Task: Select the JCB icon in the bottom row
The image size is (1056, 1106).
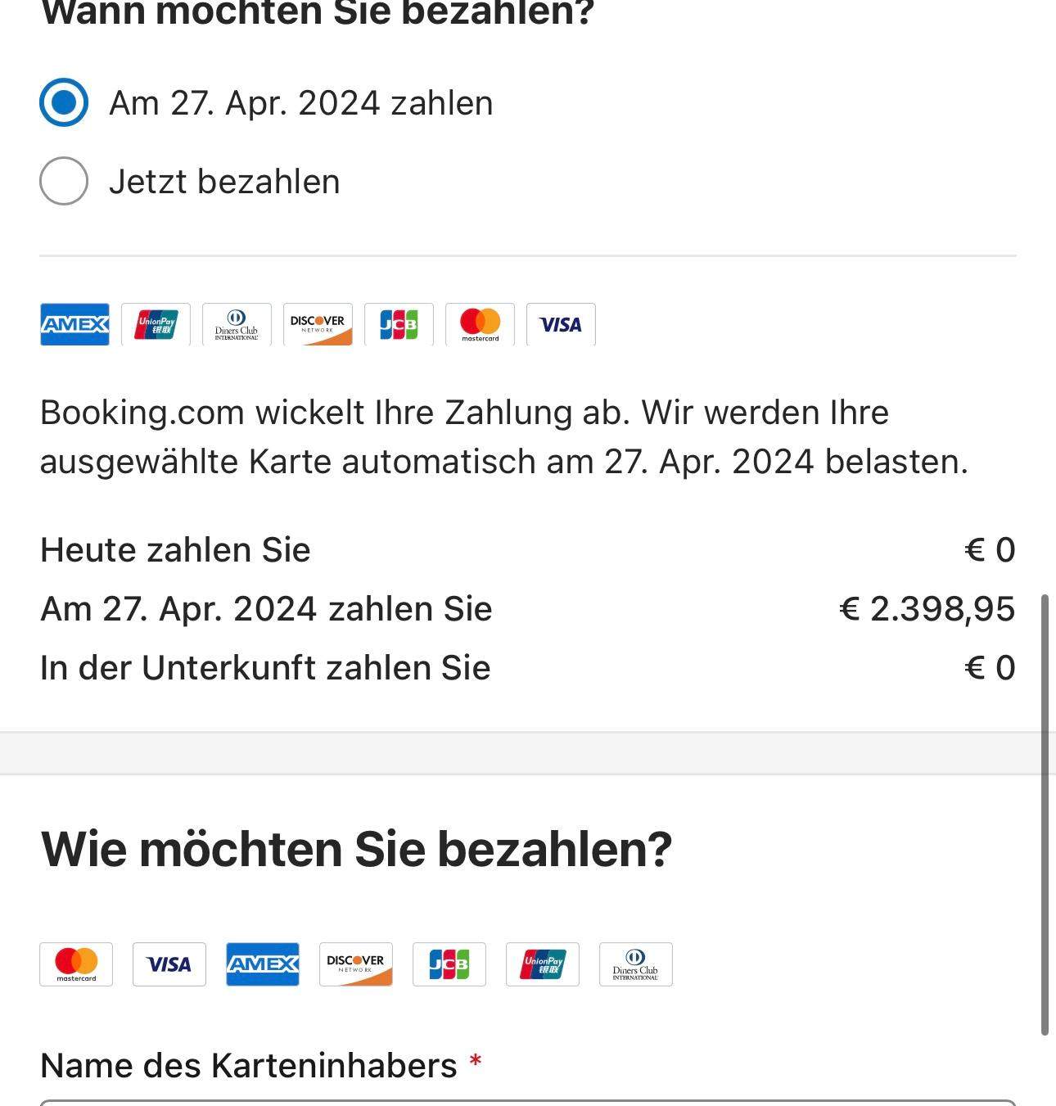Action: [x=449, y=964]
